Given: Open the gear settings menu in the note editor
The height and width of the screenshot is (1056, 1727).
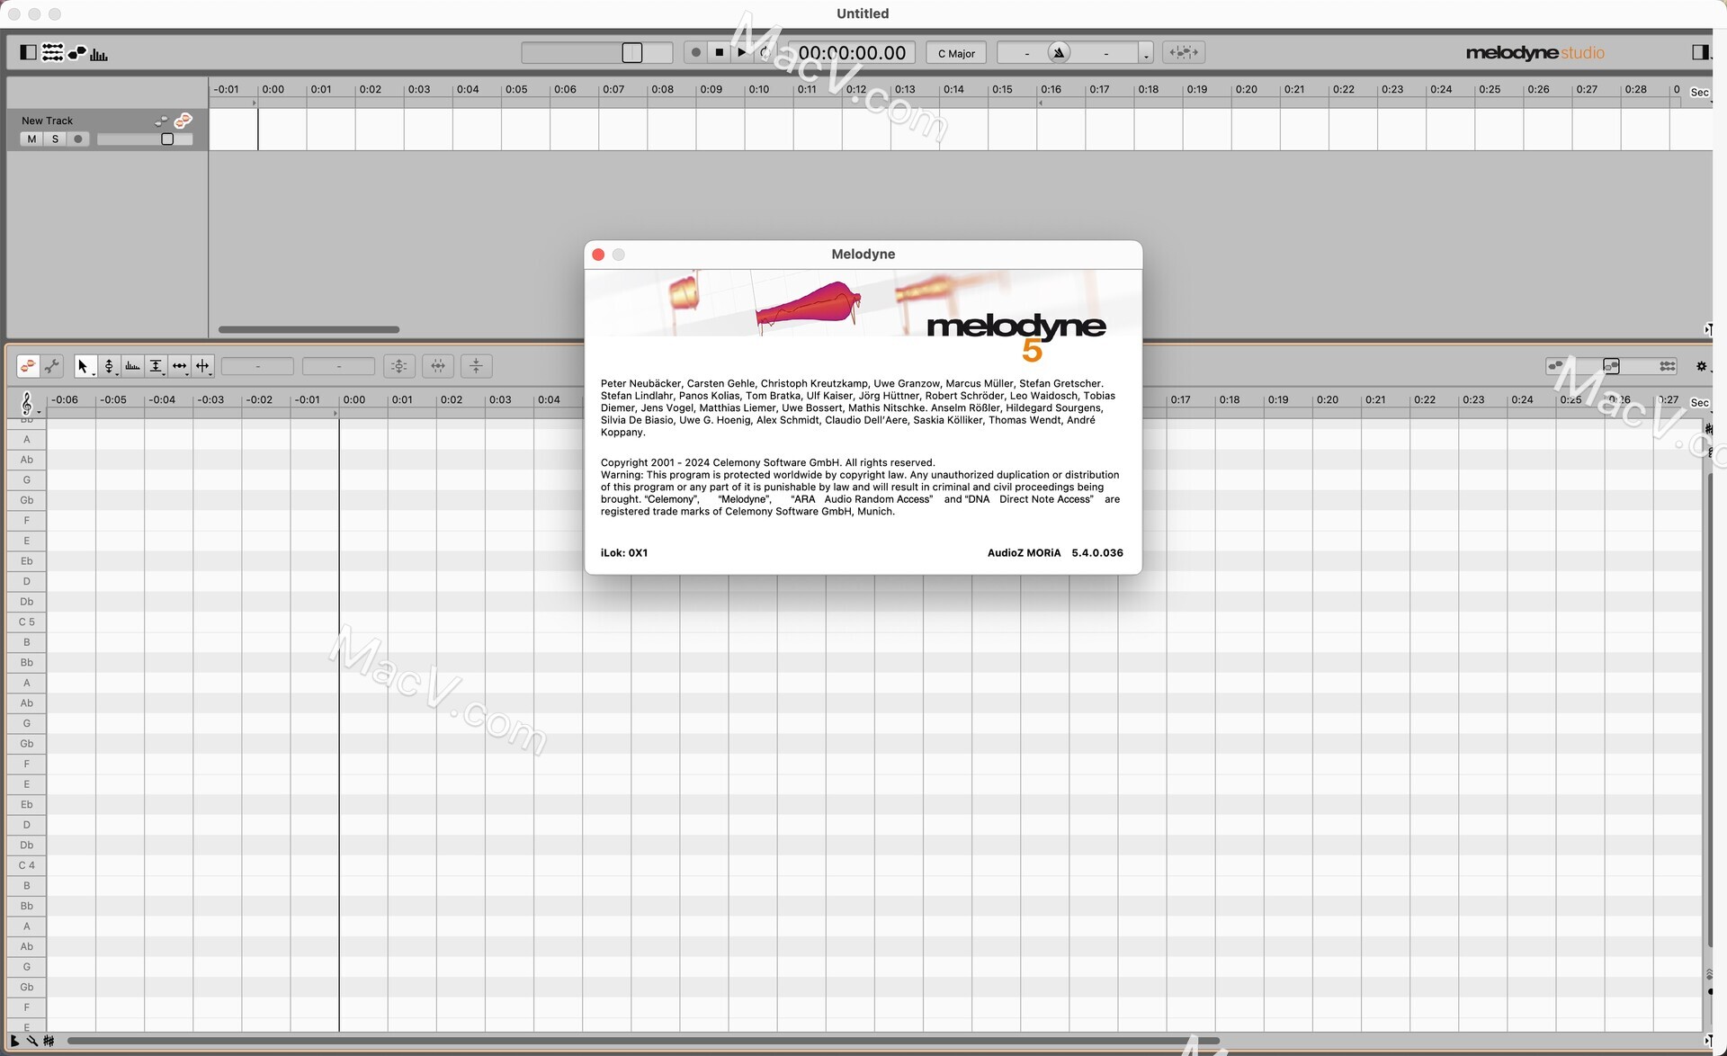Looking at the screenshot, I should click(x=1700, y=366).
